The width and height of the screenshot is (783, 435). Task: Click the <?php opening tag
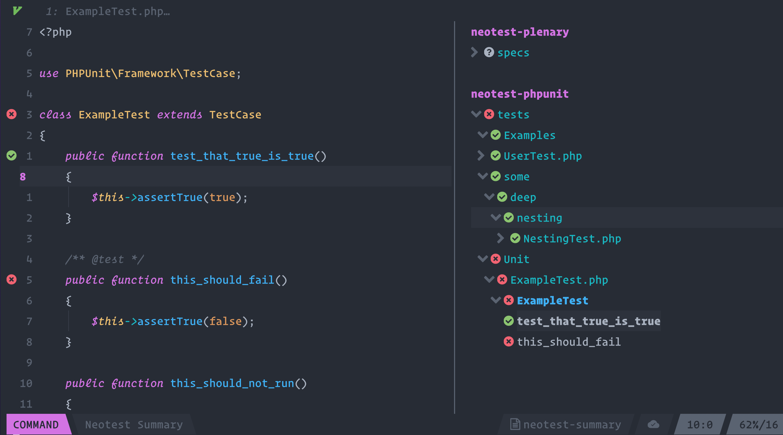click(x=55, y=32)
